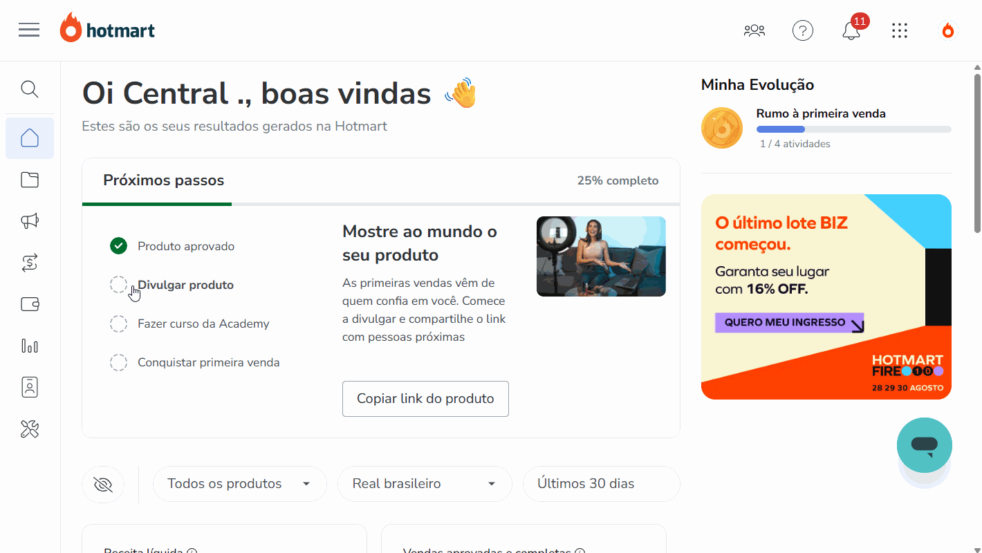Open the tools icon at sidebar bottom
Screen dimensions: 982x553
pos(29,429)
